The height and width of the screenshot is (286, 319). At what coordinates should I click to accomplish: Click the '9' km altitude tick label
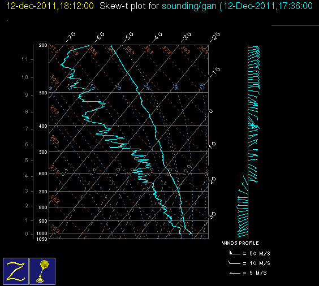(x=27, y=95)
